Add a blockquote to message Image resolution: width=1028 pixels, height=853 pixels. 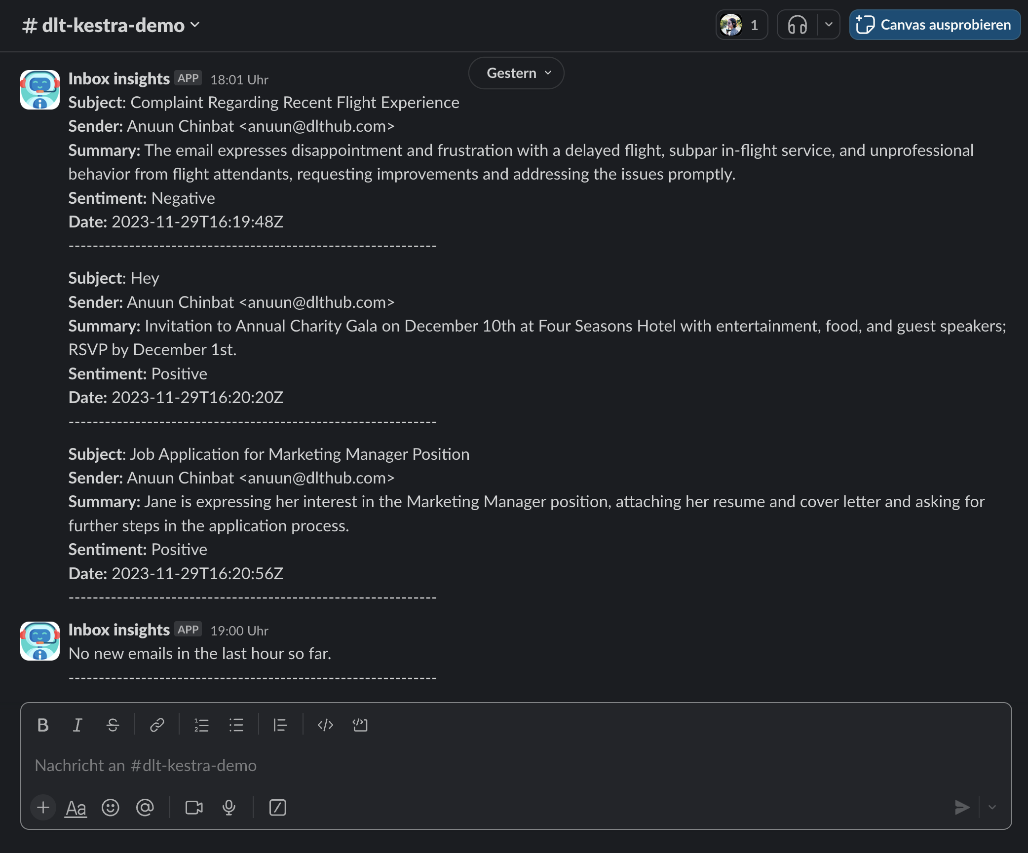pyautogui.click(x=280, y=725)
